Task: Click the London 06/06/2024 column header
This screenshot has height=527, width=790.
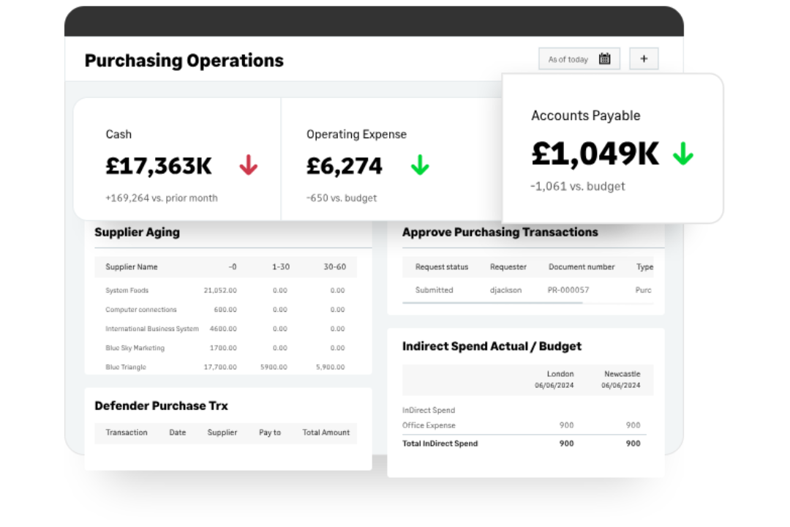Action: pyautogui.click(x=560, y=379)
